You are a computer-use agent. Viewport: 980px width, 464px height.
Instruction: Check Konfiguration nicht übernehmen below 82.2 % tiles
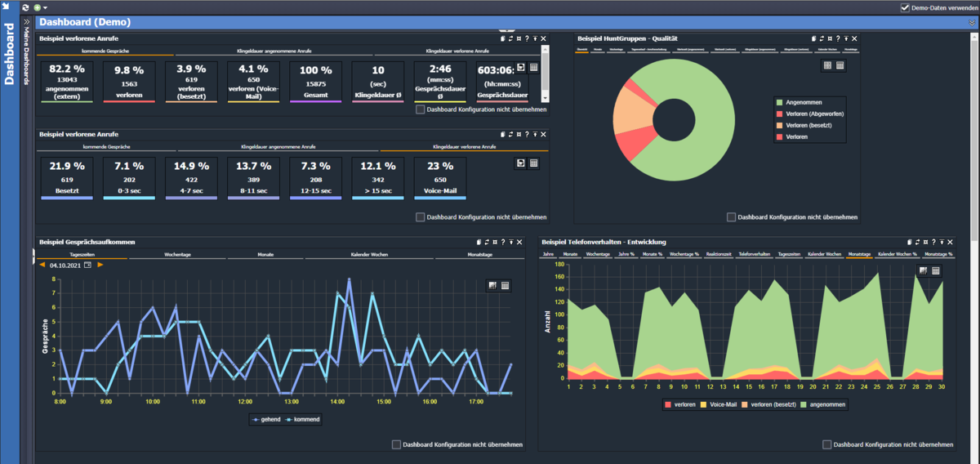[420, 109]
